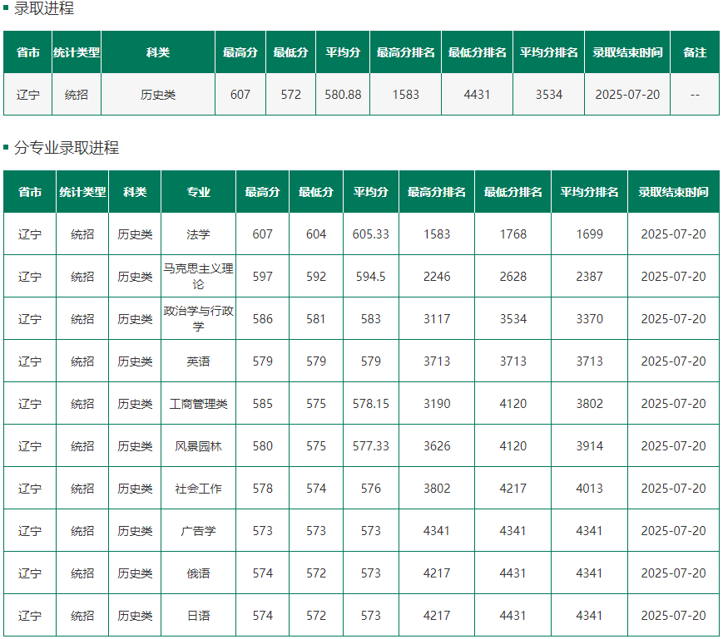Click the 英语 major cell
Screen dimensions: 723x639
tap(198, 361)
